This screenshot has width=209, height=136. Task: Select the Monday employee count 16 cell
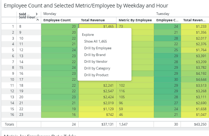click(60, 115)
